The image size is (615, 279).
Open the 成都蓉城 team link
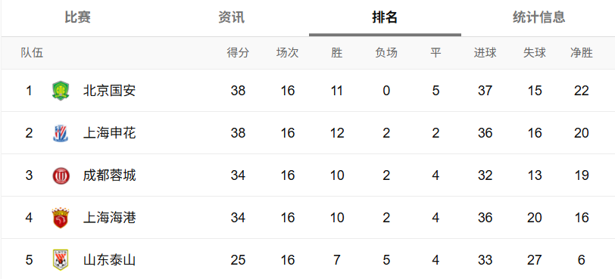[109, 175]
